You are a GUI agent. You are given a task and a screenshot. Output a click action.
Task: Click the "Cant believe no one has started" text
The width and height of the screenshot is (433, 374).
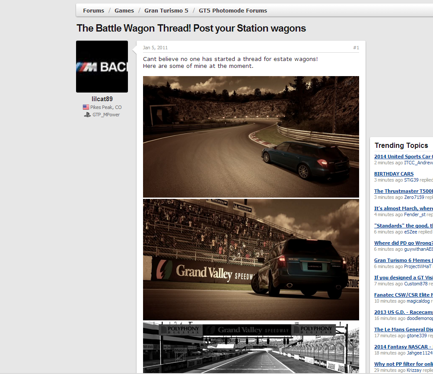click(x=230, y=59)
